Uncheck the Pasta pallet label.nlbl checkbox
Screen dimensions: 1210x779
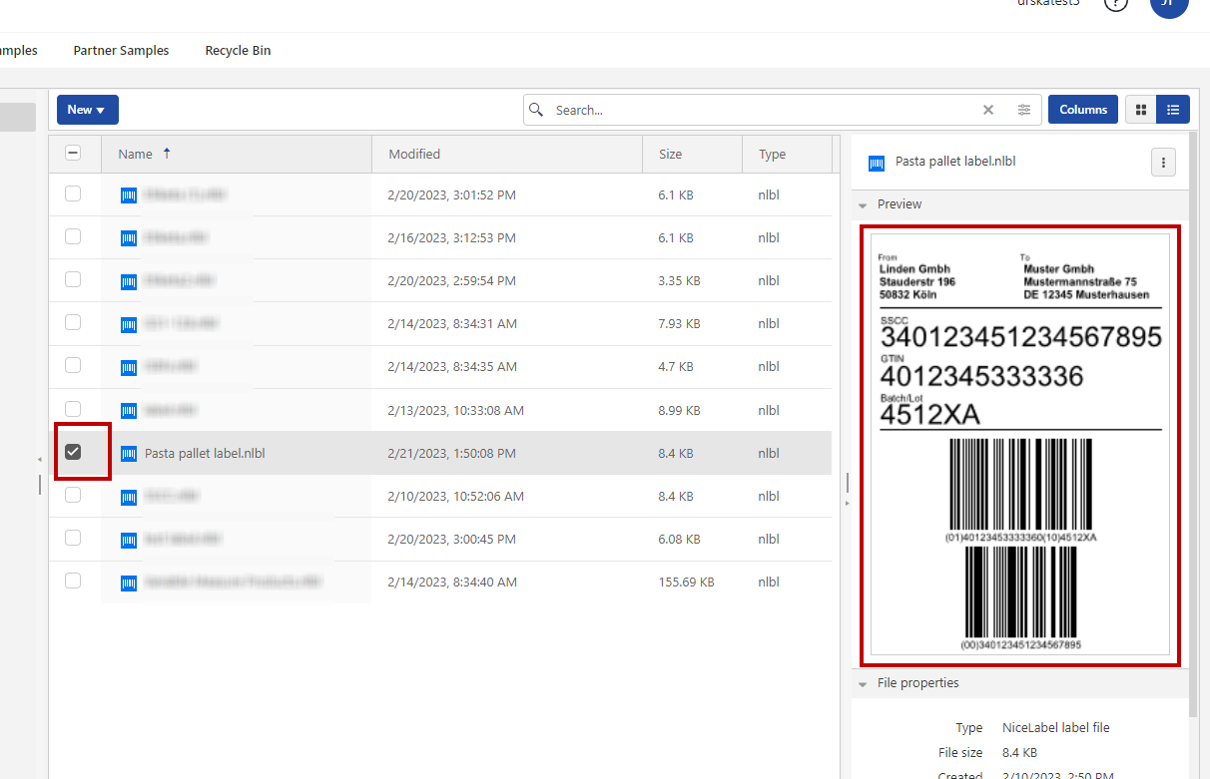tap(73, 452)
